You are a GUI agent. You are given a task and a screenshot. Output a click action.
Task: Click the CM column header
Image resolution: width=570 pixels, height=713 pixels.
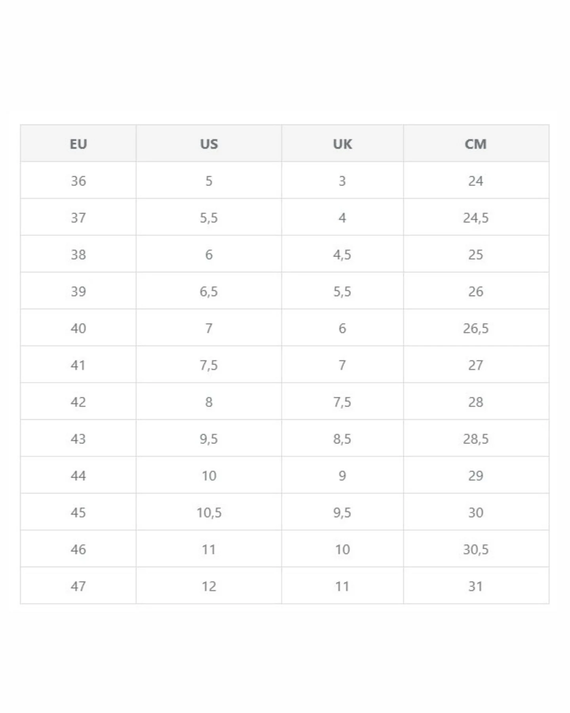click(476, 143)
